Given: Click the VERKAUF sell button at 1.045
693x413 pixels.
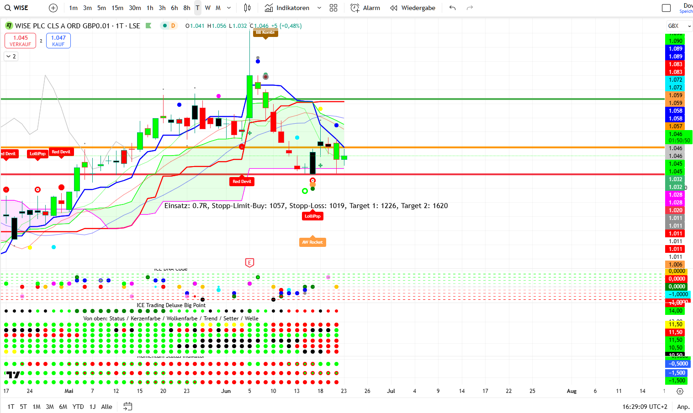Looking at the screenshot, I should [20, 41].
